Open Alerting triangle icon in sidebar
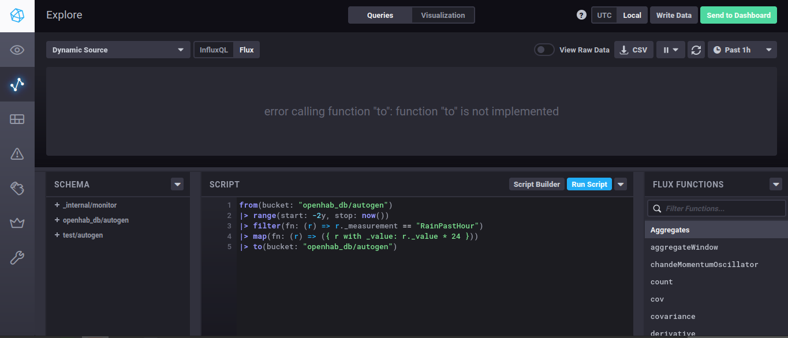 pos(17,153)
